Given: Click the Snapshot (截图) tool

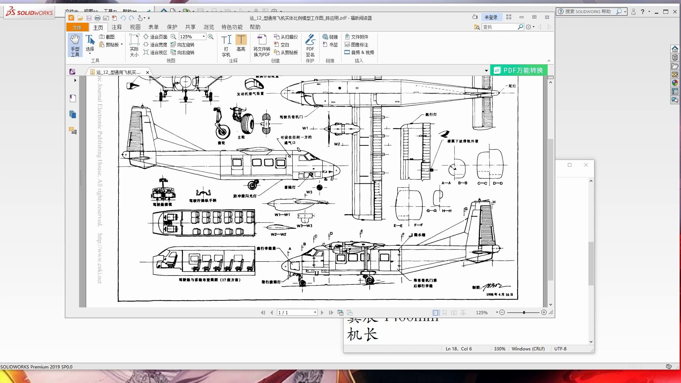Looking at the screenshot, I should [107, 37].
